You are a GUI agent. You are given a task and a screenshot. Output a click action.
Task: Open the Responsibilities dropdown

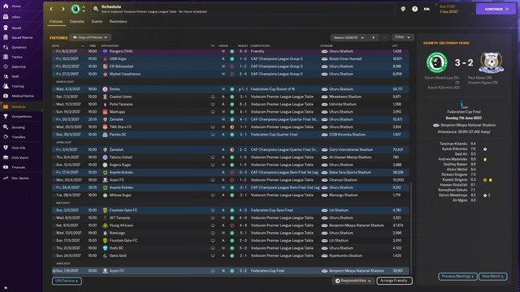353,281
